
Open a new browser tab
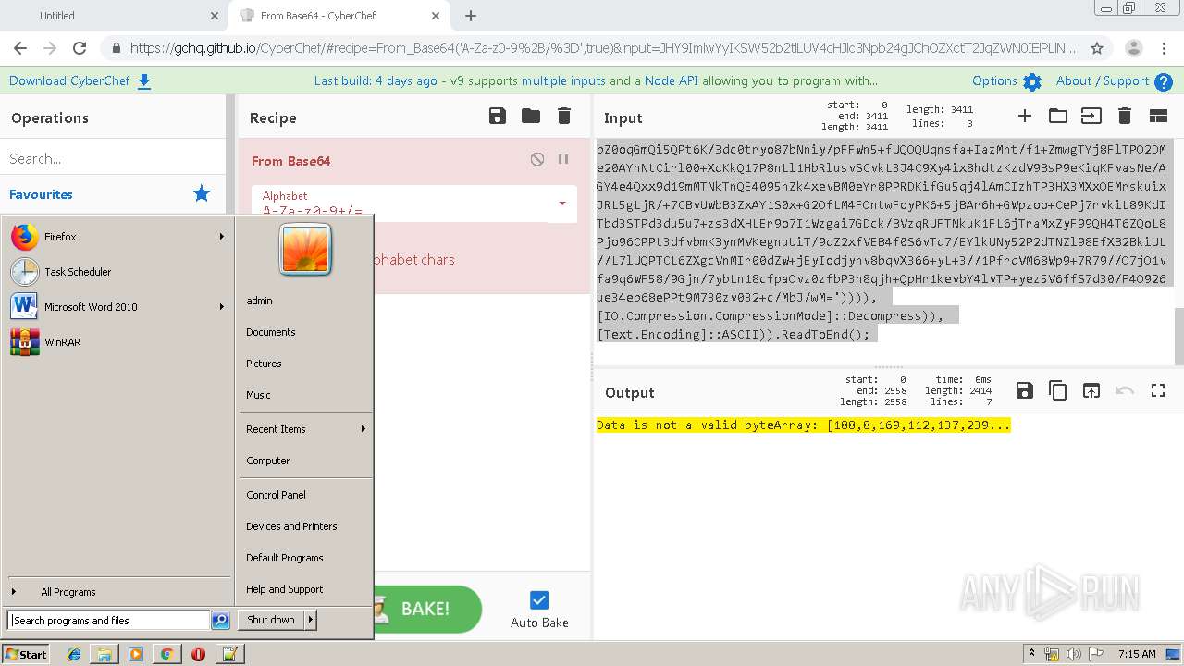tap(471, 16)
